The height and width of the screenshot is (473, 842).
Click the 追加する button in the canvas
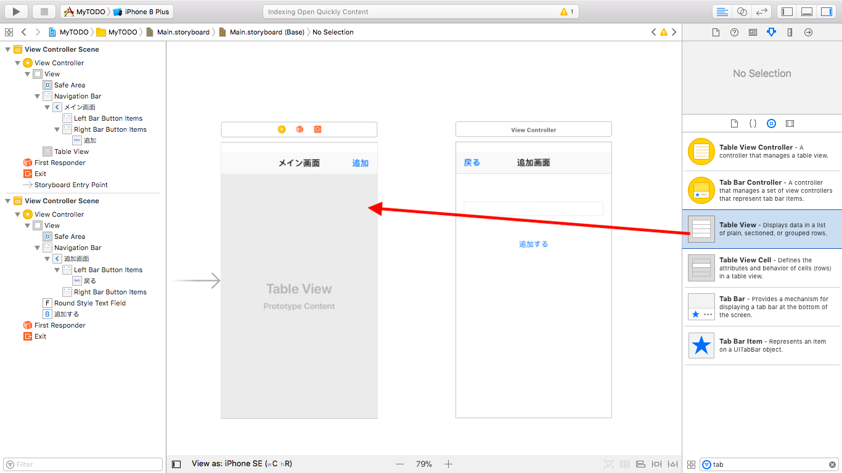[533, 243]
